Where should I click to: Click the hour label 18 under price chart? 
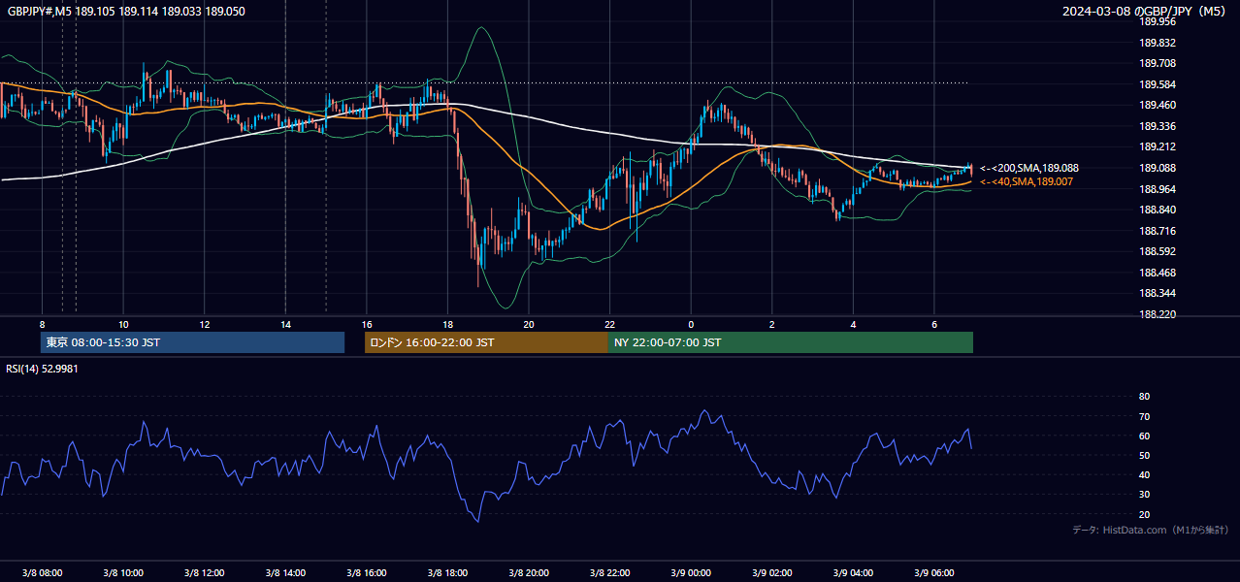coord(447,324)
